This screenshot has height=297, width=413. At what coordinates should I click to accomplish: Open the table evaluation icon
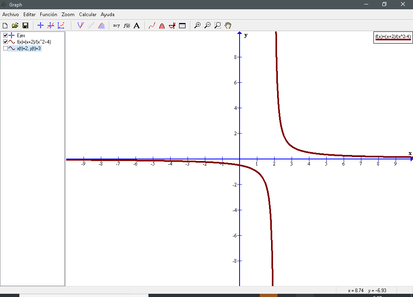pyautogui.click(x=182, y=25)
